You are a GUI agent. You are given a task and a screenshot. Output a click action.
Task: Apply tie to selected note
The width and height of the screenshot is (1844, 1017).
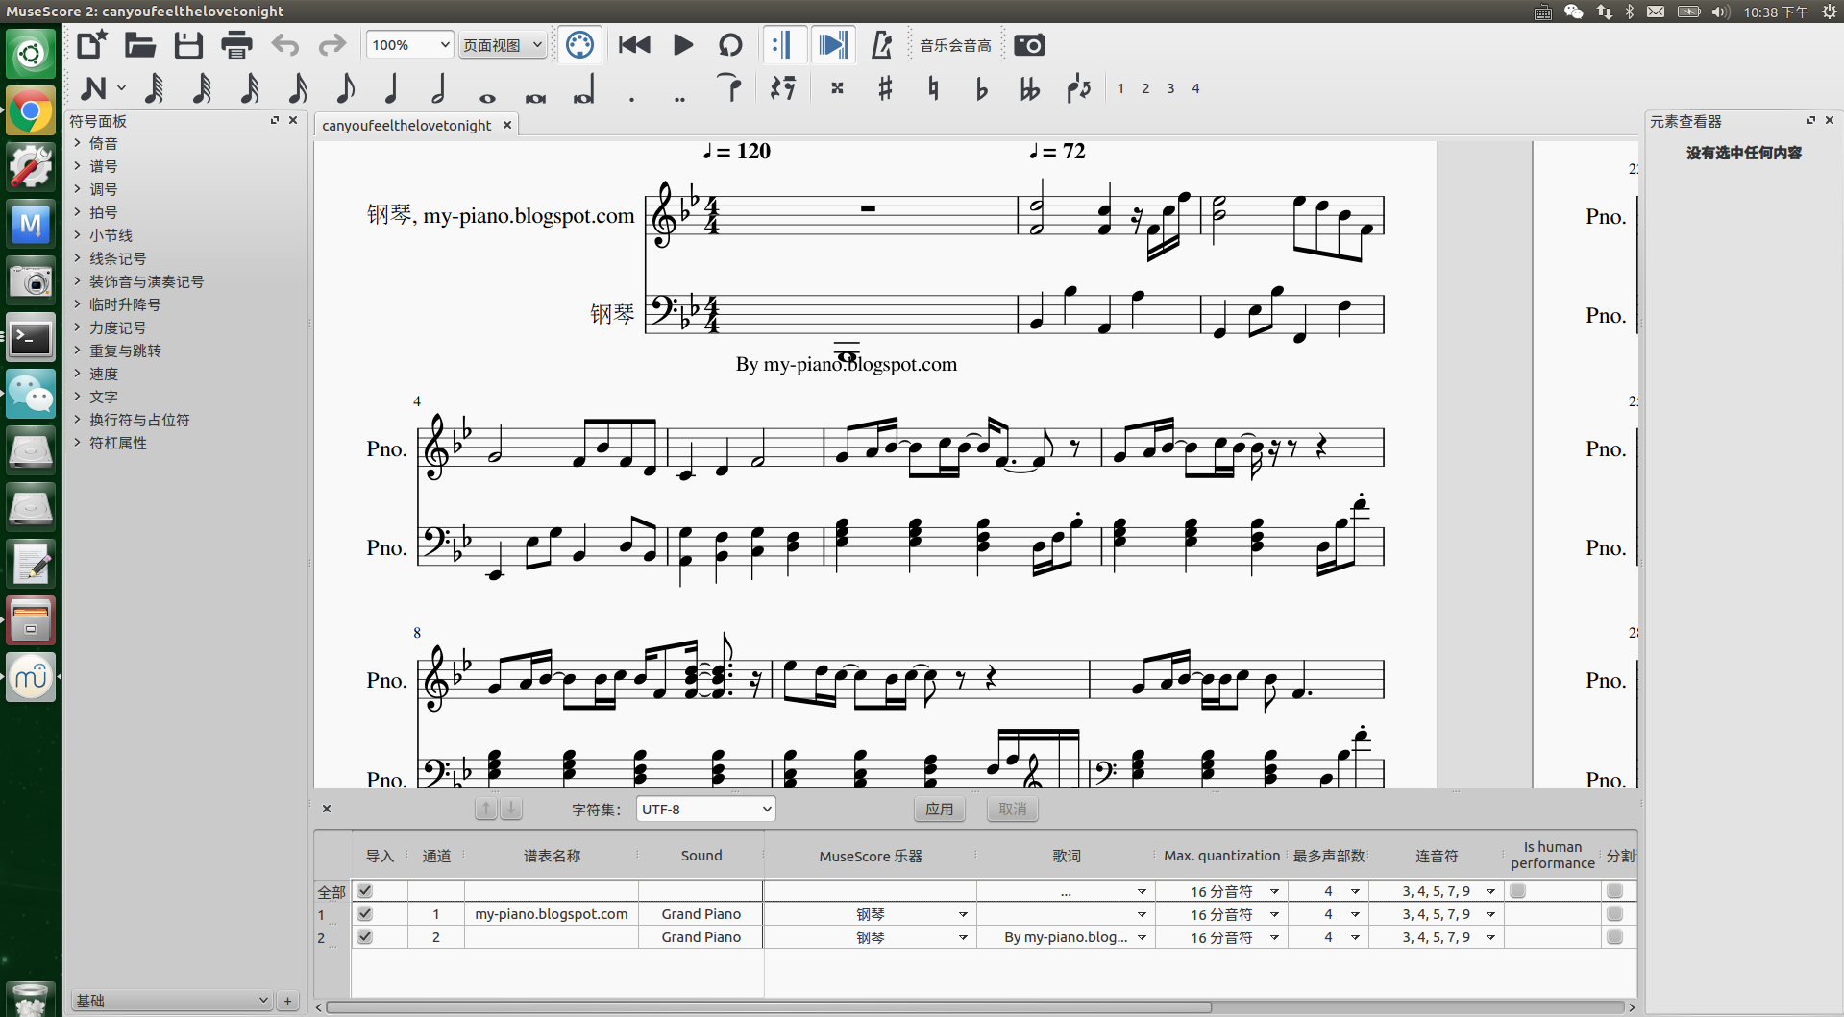730,88
